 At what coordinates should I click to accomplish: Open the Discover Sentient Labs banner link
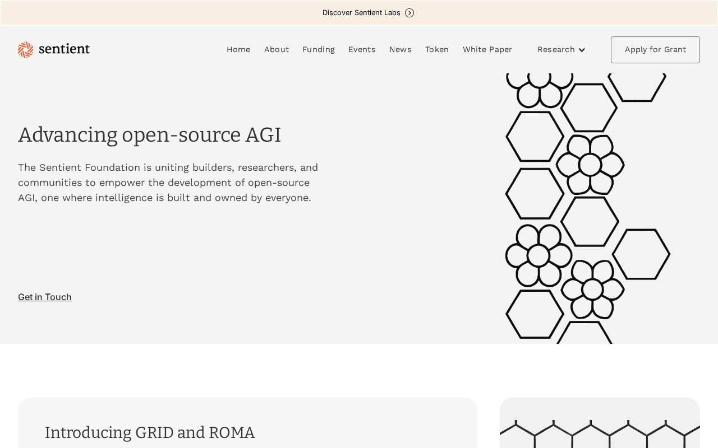368,13
